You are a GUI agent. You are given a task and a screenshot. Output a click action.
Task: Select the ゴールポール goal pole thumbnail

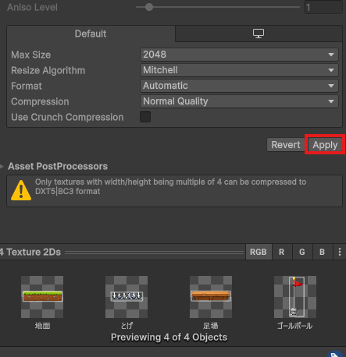295,297
